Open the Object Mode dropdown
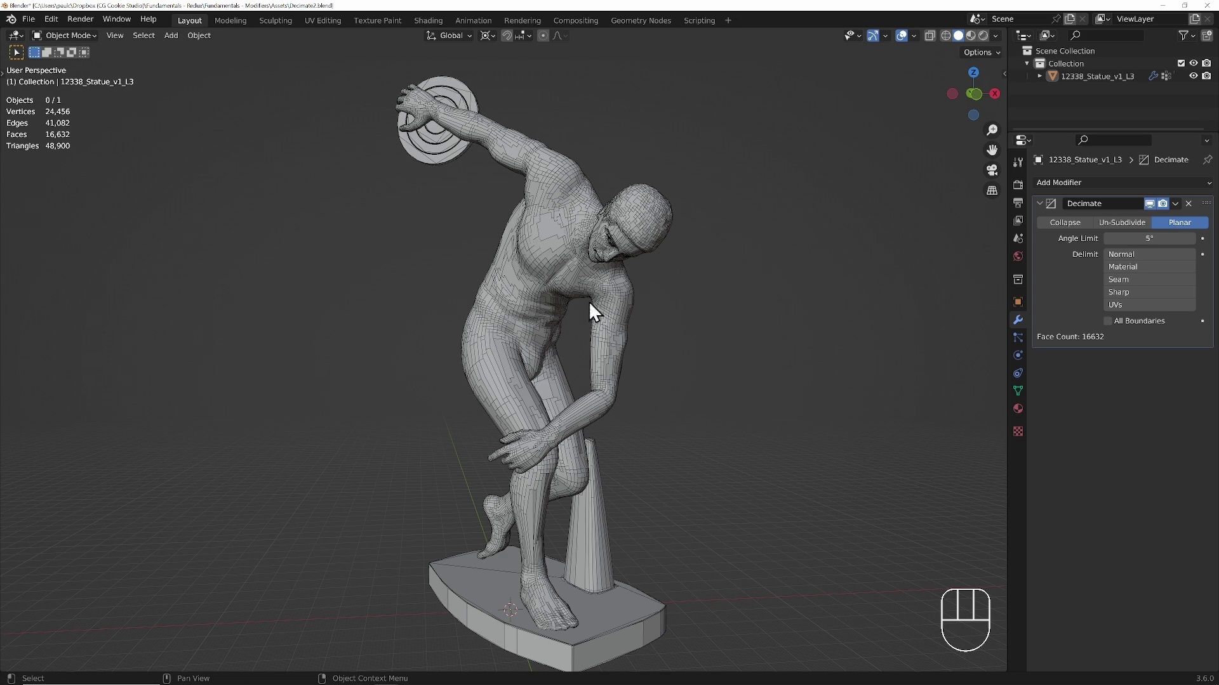Screen dimensions: 1219x685 pyautogui.click(x=65, y=36)
